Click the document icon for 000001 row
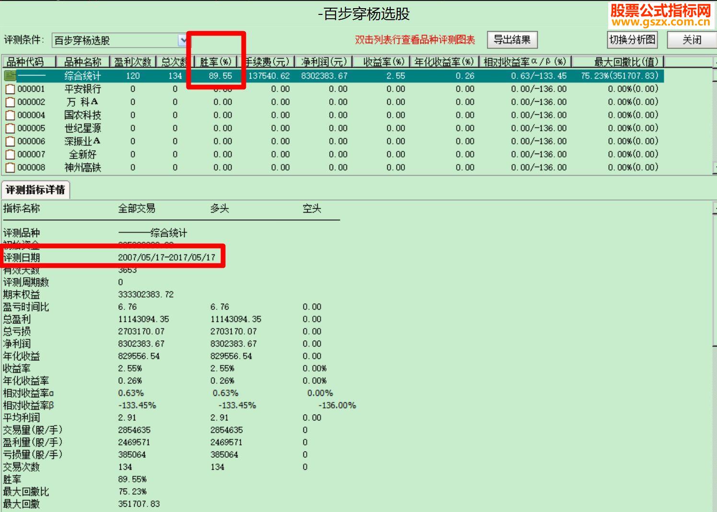Viewport: 717px width, 512px height. [x=10, y=89]
